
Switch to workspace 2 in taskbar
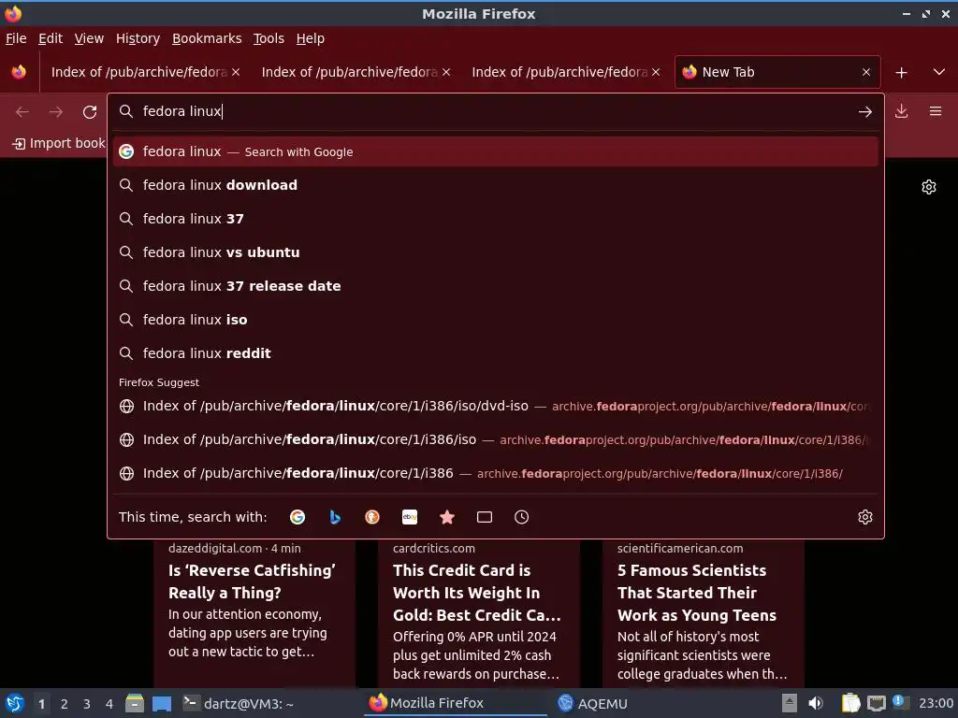click(65, 704)
